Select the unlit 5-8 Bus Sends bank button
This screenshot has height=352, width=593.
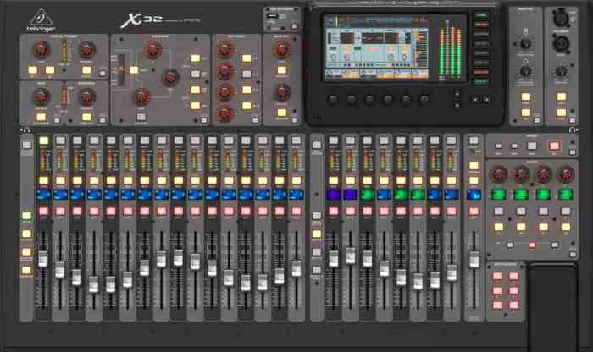tap(247, 74)
